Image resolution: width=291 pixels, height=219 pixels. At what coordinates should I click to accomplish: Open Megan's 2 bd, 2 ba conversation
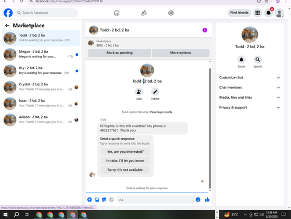[x=41, y=55]
